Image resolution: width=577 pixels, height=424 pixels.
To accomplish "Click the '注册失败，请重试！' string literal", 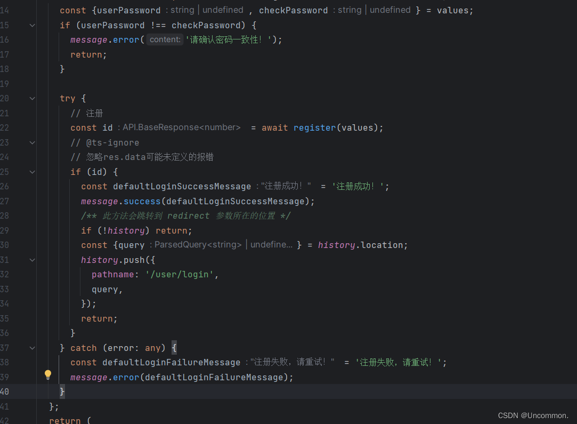I will (398, 363).
